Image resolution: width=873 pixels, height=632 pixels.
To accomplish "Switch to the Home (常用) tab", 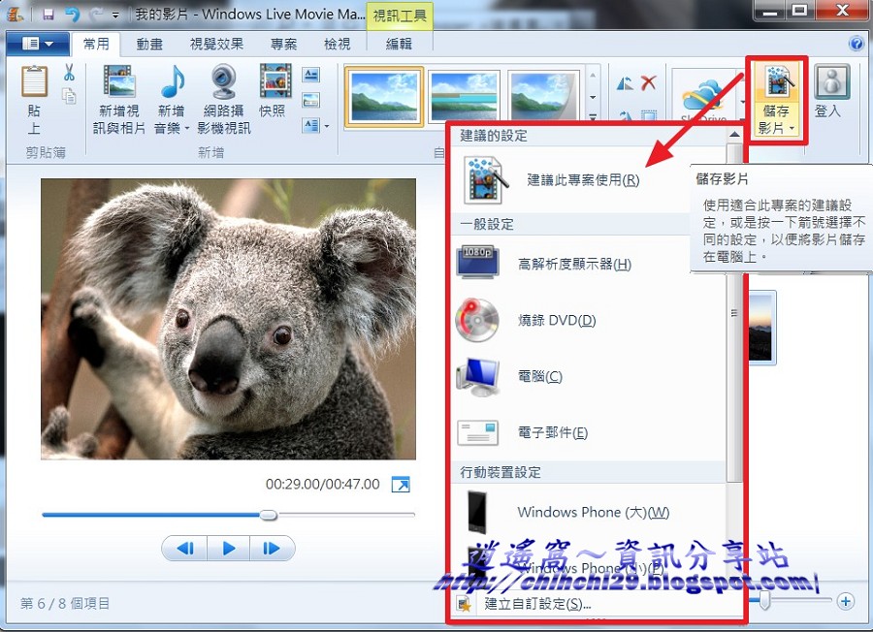I will point(96,44).
